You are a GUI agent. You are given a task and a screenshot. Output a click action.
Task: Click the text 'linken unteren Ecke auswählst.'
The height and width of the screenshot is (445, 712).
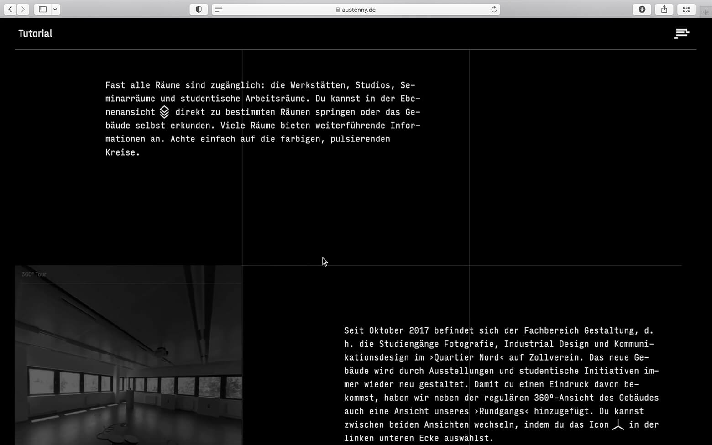pos(419,438)
